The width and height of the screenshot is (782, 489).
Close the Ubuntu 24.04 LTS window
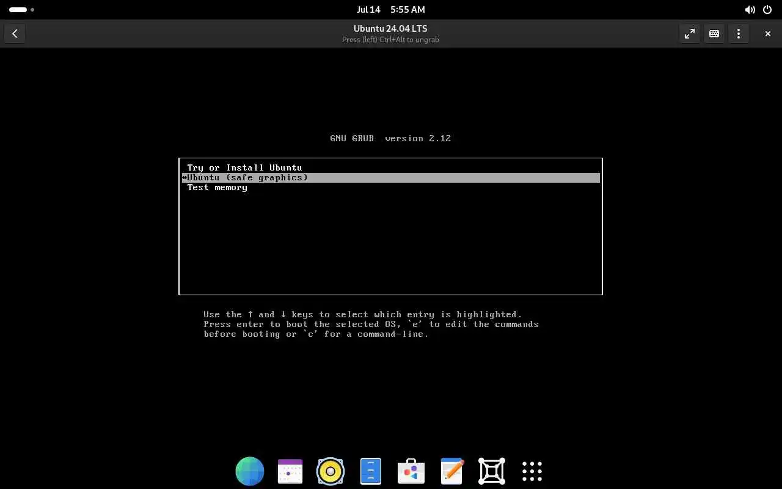tap(768, 34)
